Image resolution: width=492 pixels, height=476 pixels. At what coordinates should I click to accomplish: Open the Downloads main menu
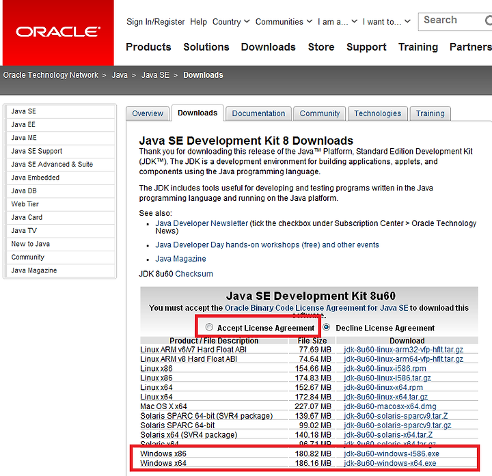pyautogui.click(x=269, y=47)
